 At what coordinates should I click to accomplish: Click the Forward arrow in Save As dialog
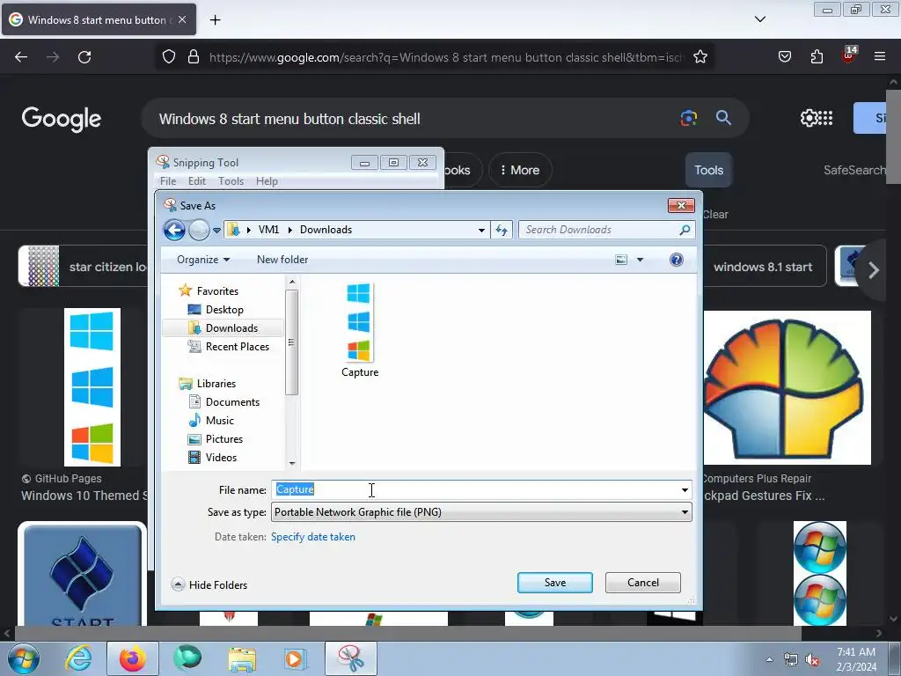coord(199,230)
